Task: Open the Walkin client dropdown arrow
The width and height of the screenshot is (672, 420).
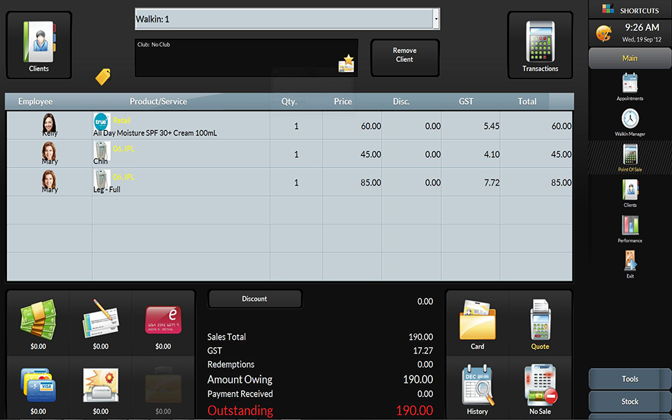Action: 436,19
